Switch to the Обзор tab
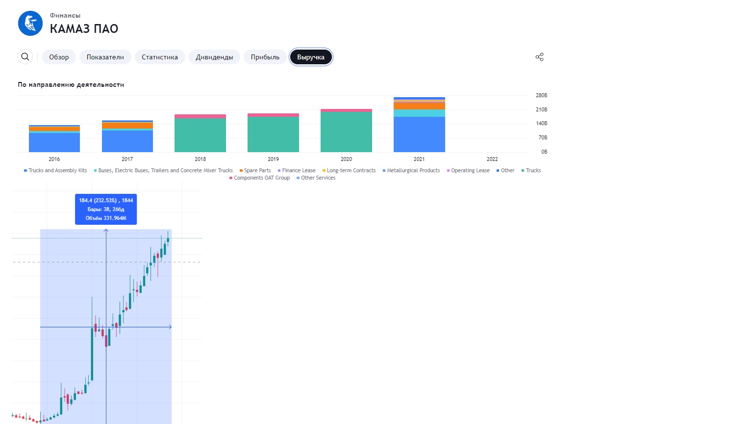The width and height of the screenshot is (753, 424). (x=59, y=57)
